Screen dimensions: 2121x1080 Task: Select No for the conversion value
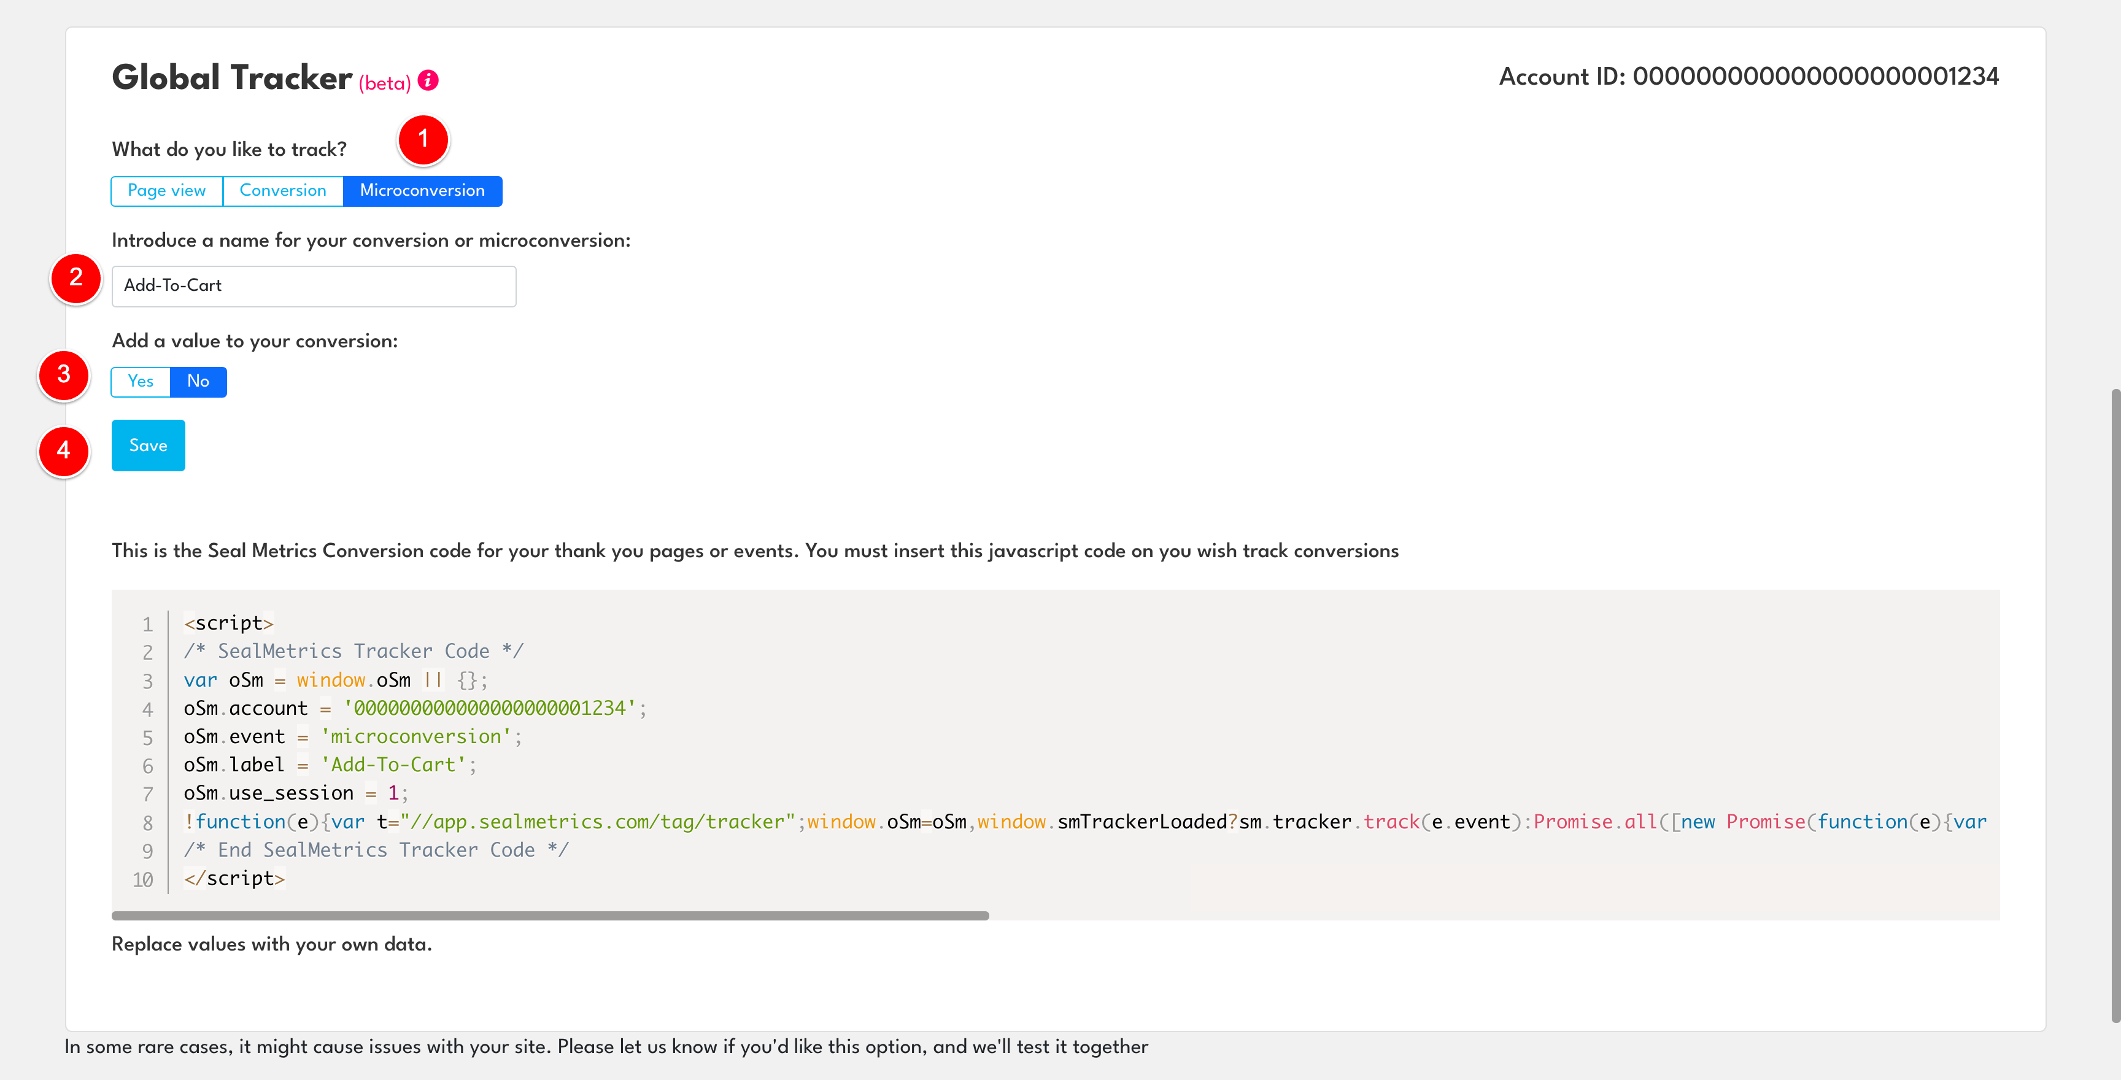pyautogui.click(x=198, y=381)
